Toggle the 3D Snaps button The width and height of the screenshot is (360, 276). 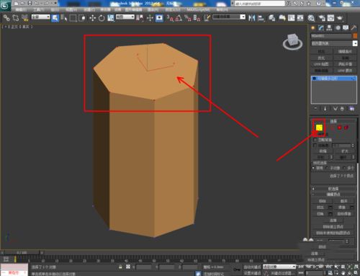170,18
